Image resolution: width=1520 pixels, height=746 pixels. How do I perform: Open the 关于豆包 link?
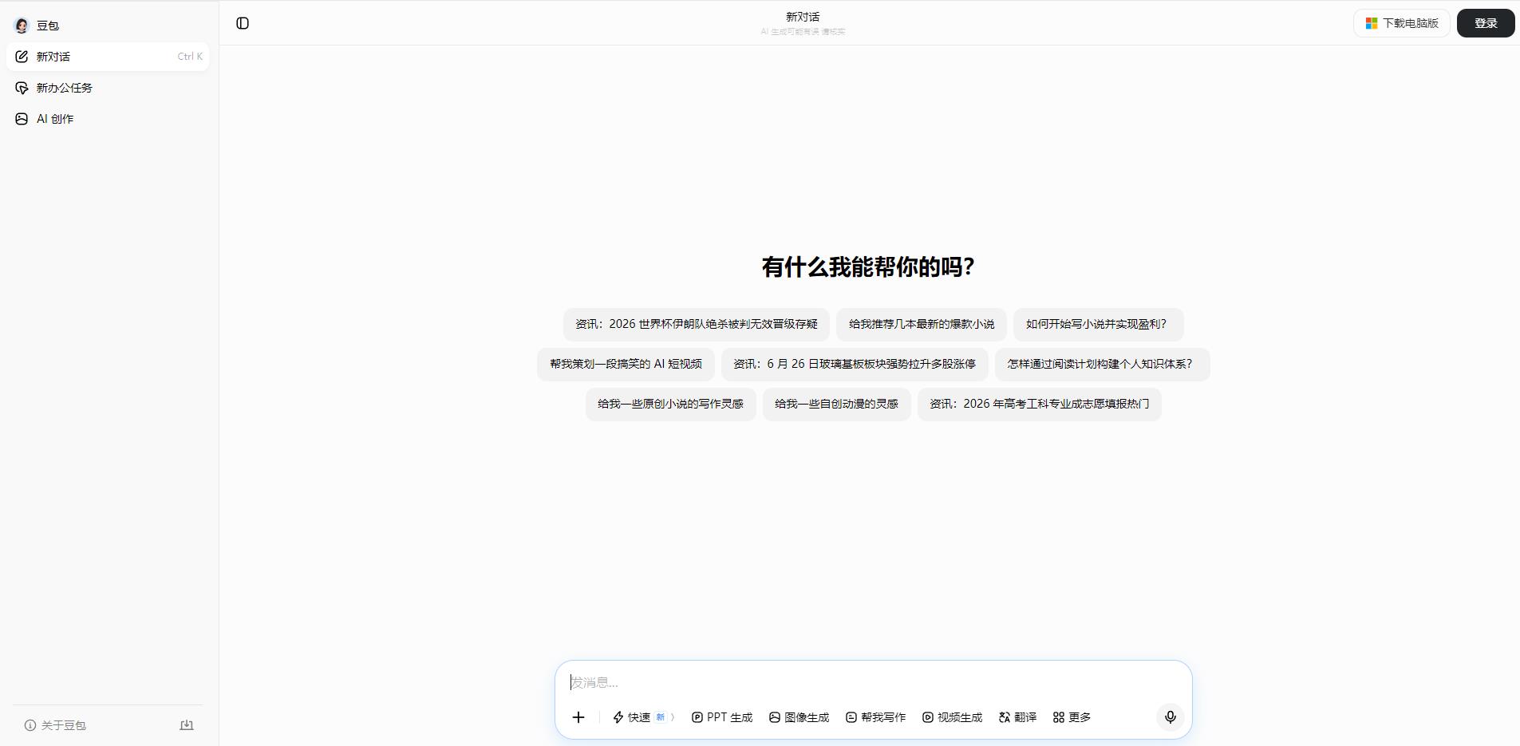55,725
